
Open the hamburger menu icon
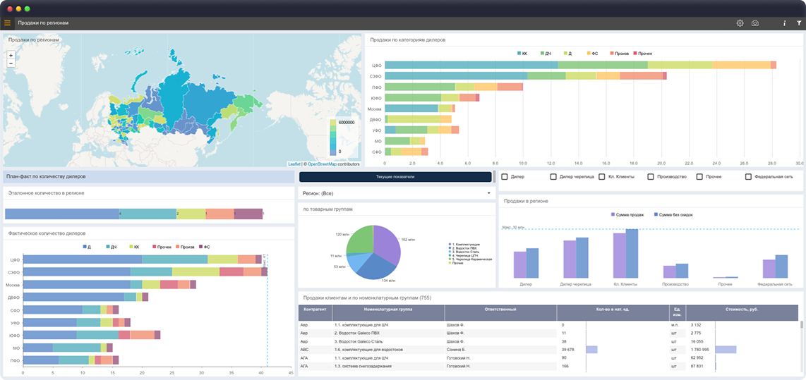click(7, 23)
